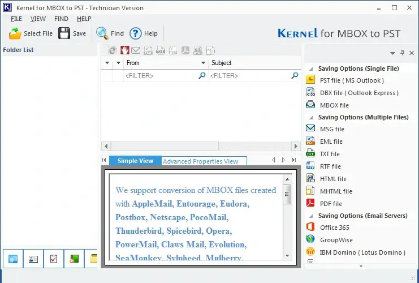Open the FILE menu
This screenshot has height=283, width=419.
16,19
